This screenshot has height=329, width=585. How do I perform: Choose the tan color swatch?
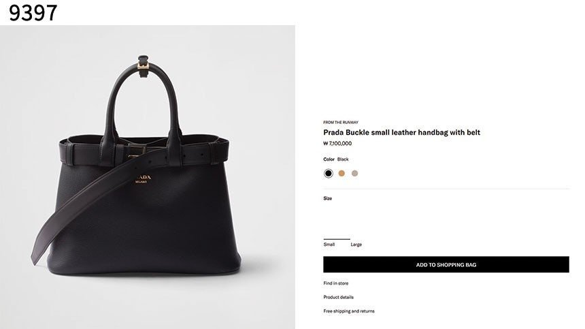pos(341,173)
